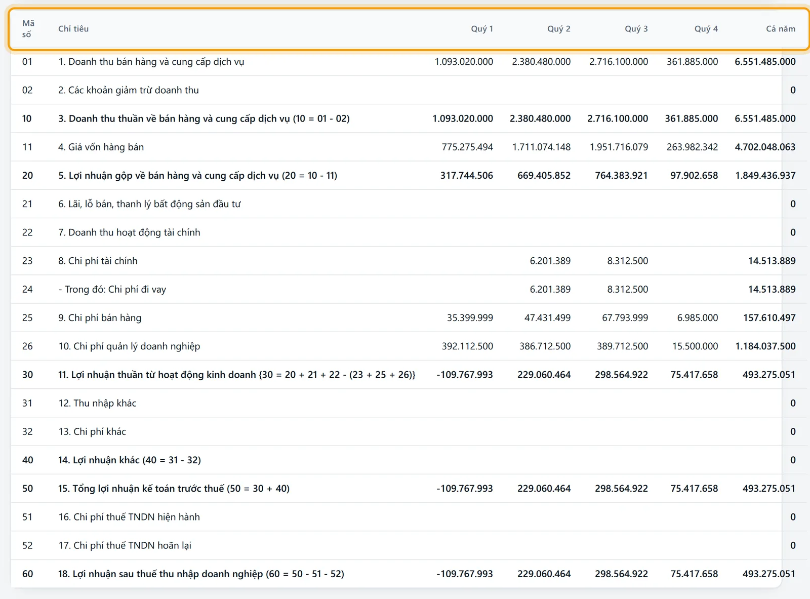Click Quý 4 management expense 15.500.000
This screenshot has width=810, height=599.
(x=695, y=346)
